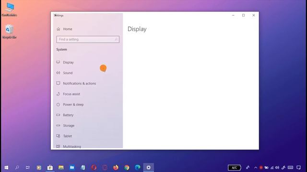Click the Settings gear taskbar button

[x=149, y=168]
